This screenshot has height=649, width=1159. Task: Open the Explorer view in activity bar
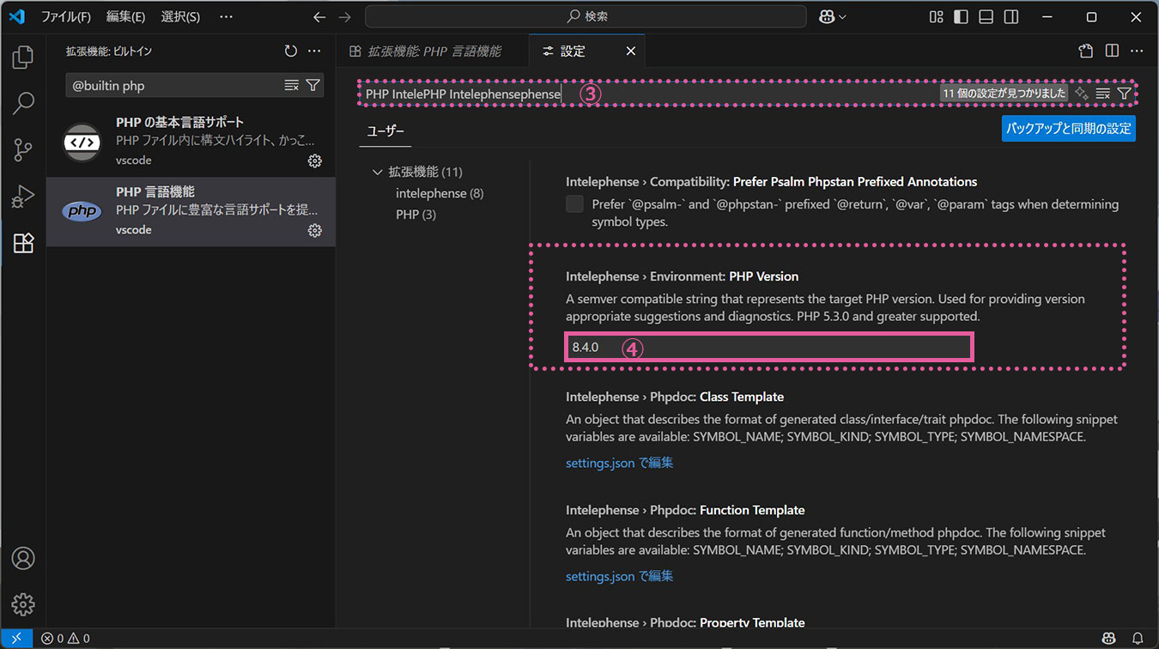23,58
